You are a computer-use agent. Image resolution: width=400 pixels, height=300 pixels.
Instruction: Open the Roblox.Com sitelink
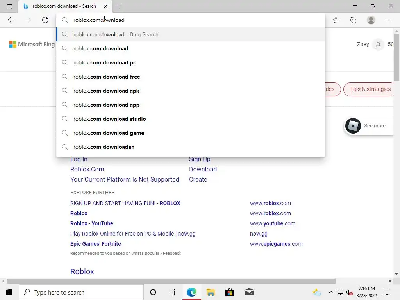pyautogui.click(x=87, y=170)
